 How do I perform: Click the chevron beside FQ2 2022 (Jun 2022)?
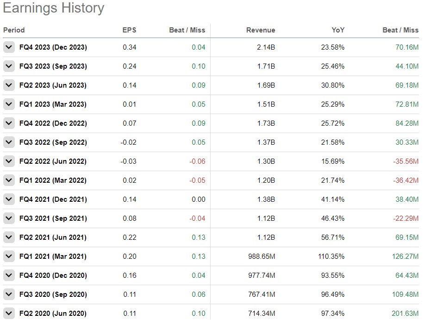pos(9,161)
